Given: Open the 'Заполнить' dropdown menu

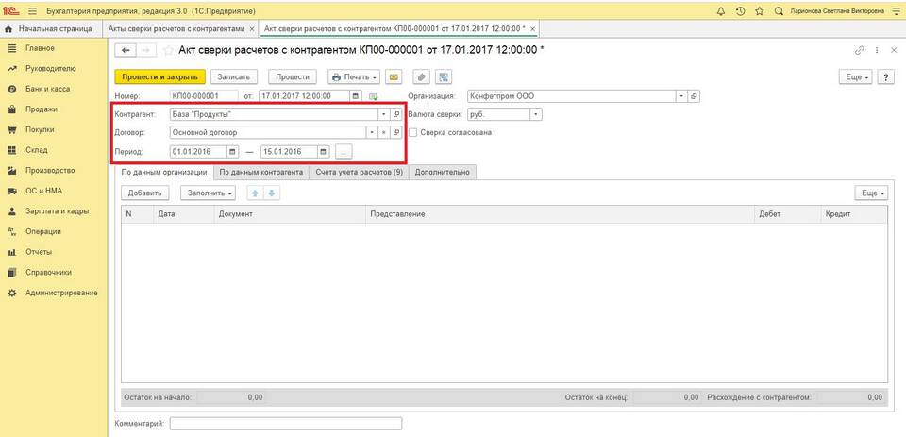Looking at the screenshot, I should (x=208, y=193).
